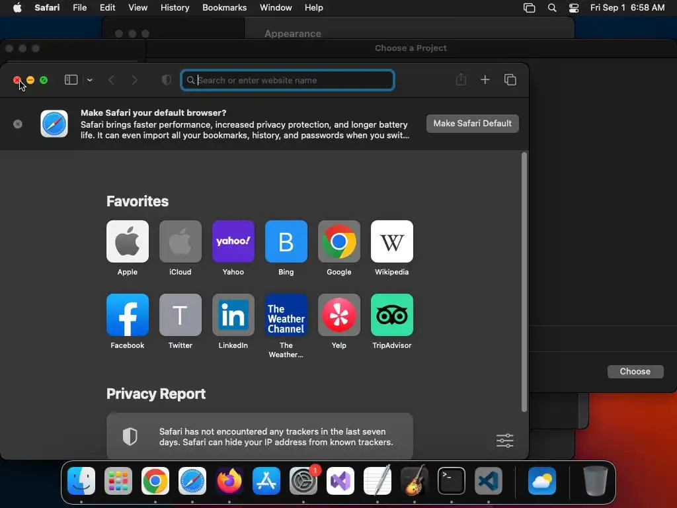This screenshot has height=508, width=677.
Task: Expand the tab group dropdown arrow
Action: [x=90, y=80]
